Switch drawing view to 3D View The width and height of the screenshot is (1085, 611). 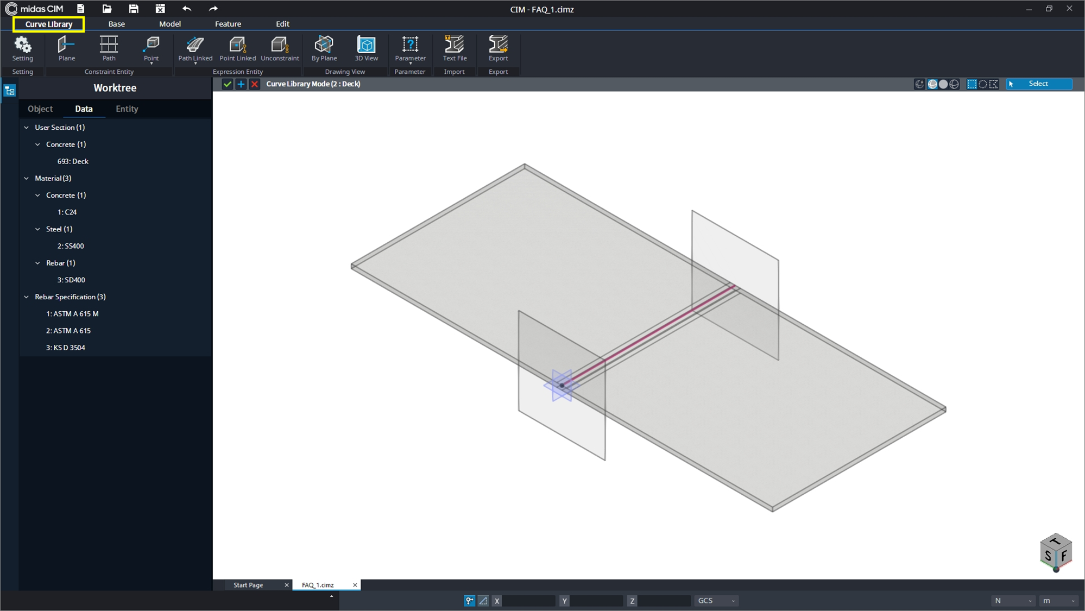tap(366, 48)
